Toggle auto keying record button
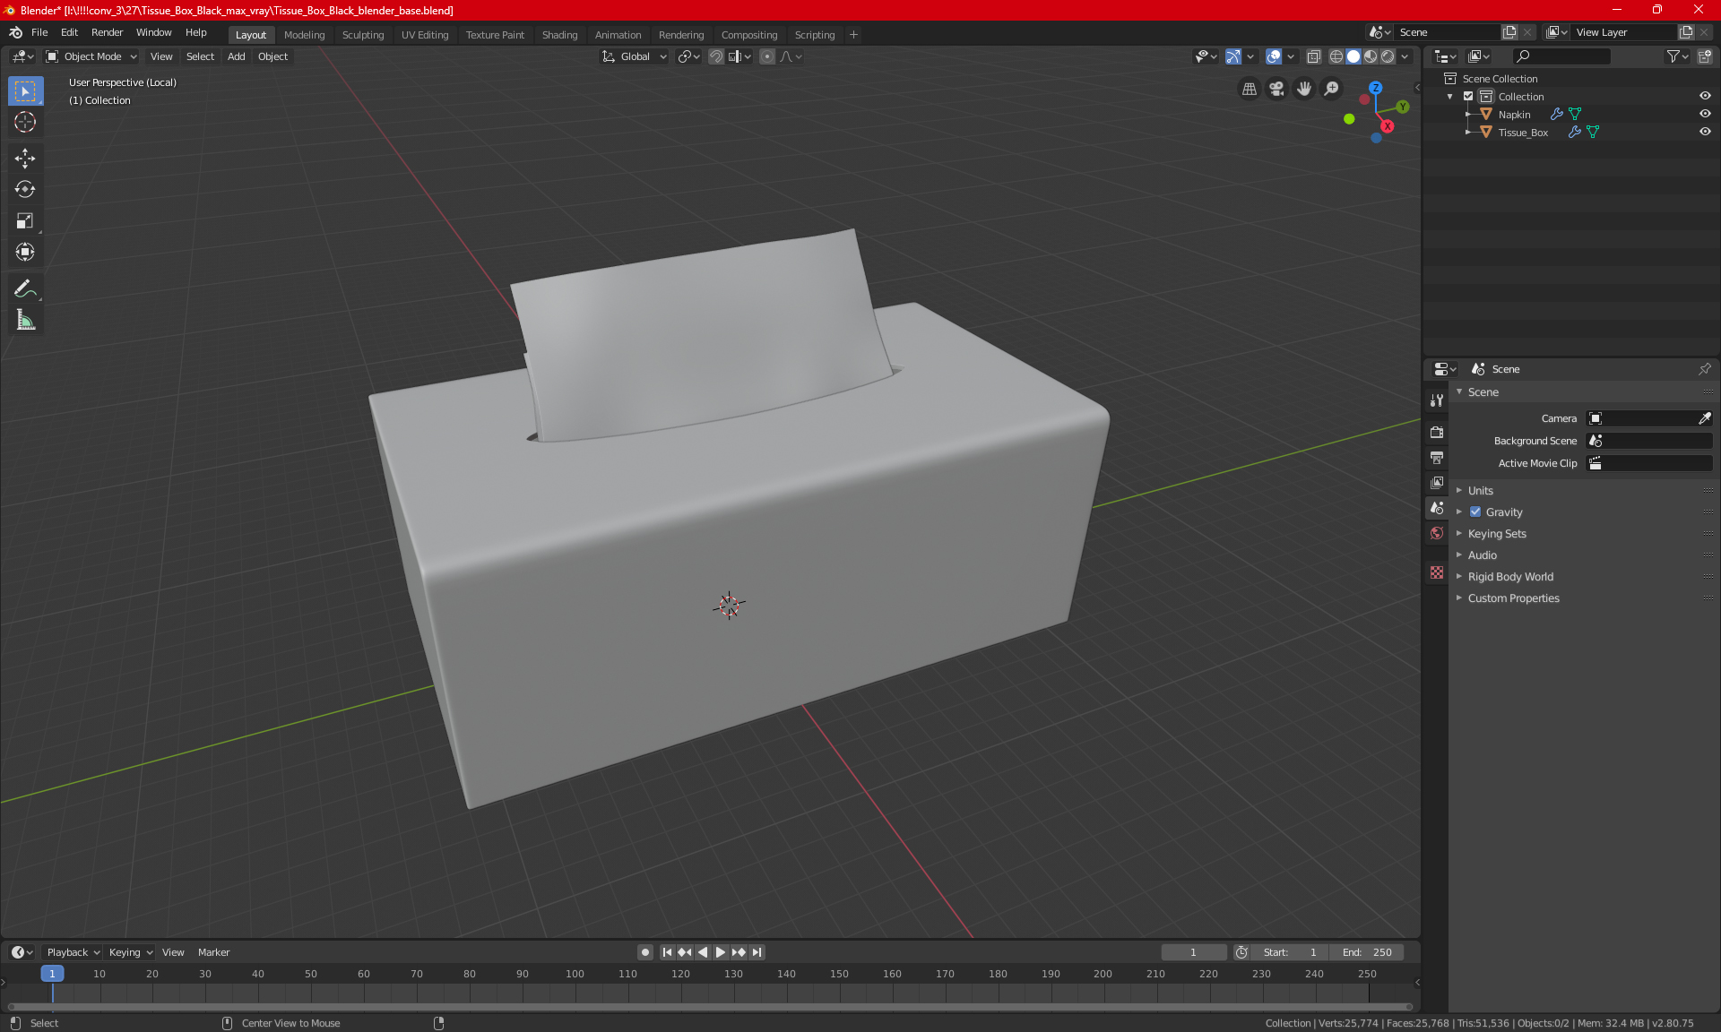 coord(644,952)
